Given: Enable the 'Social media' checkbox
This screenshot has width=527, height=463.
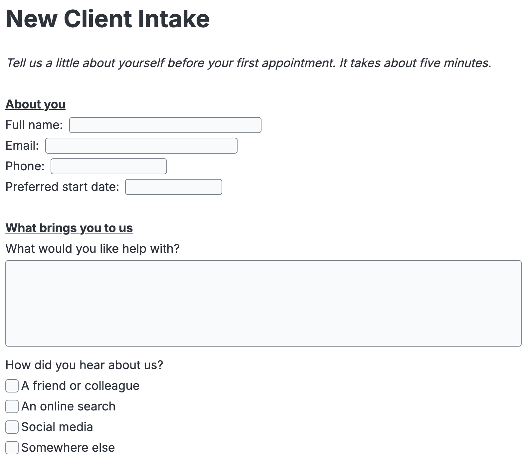Looking at the screenshot, I should tap(12, 427).
